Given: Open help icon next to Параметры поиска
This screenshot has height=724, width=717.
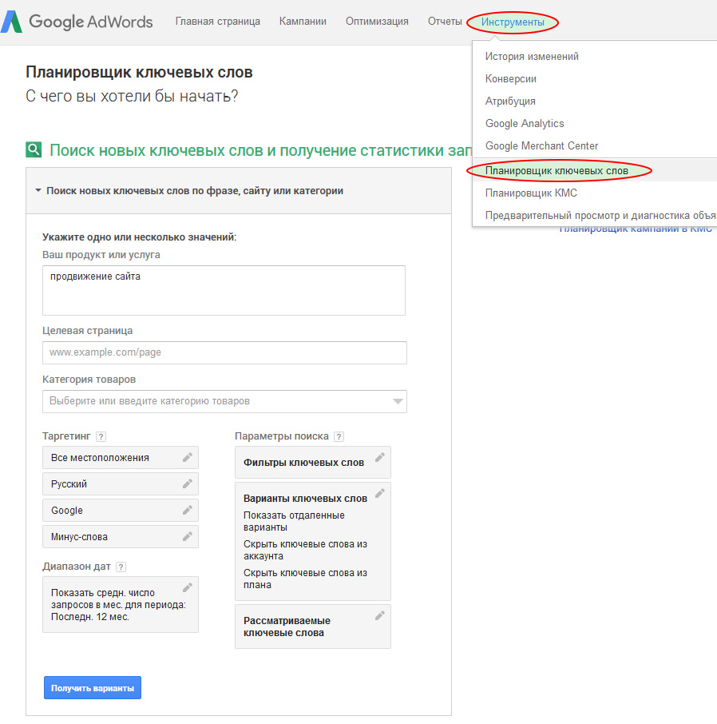Looking at the screenshot, I should point(339,437).
